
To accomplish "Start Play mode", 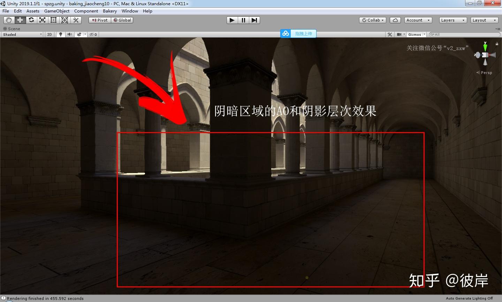I will [x=232, y=20].
